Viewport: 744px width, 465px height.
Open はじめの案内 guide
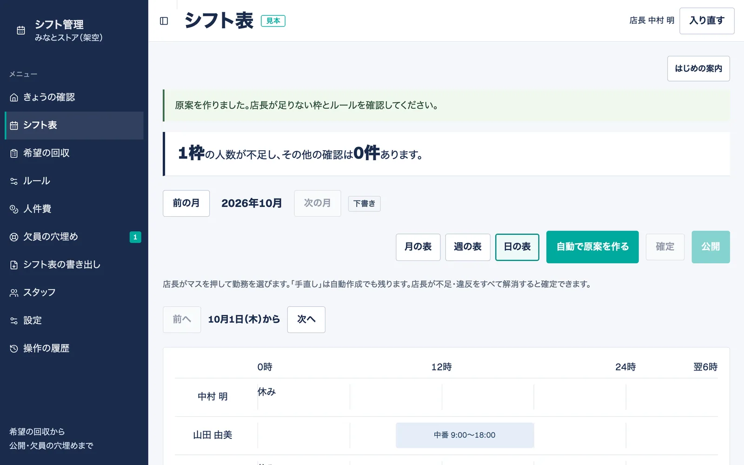(x=698, y=69)
